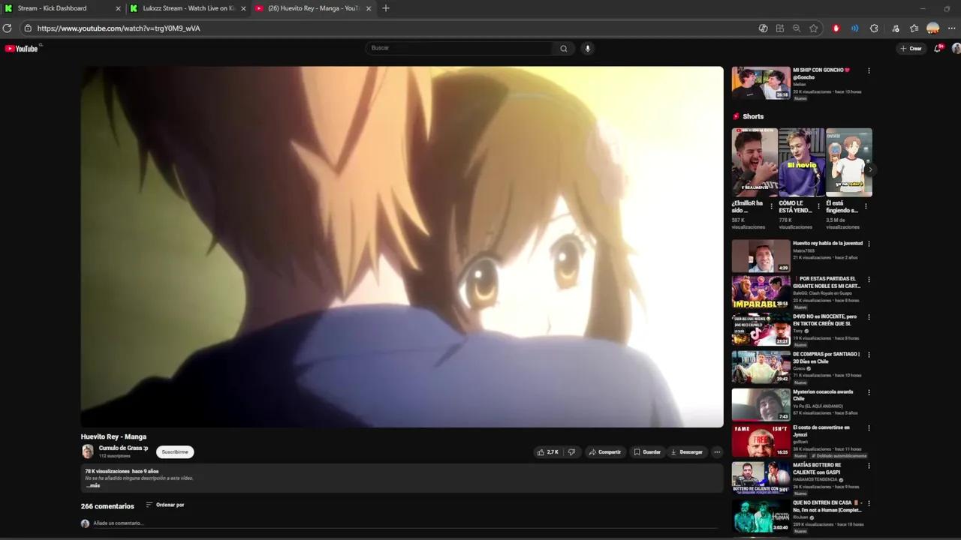Image resolution: width=961 pixels, height=540 pixels.
Task: Open Huevito rey habla de la juventud thumbnail
Action: pos(761,256)
